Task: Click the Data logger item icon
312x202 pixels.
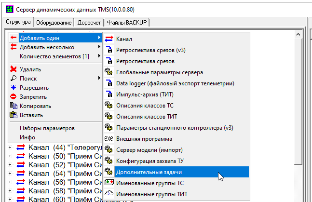Action: pos(109,83)
